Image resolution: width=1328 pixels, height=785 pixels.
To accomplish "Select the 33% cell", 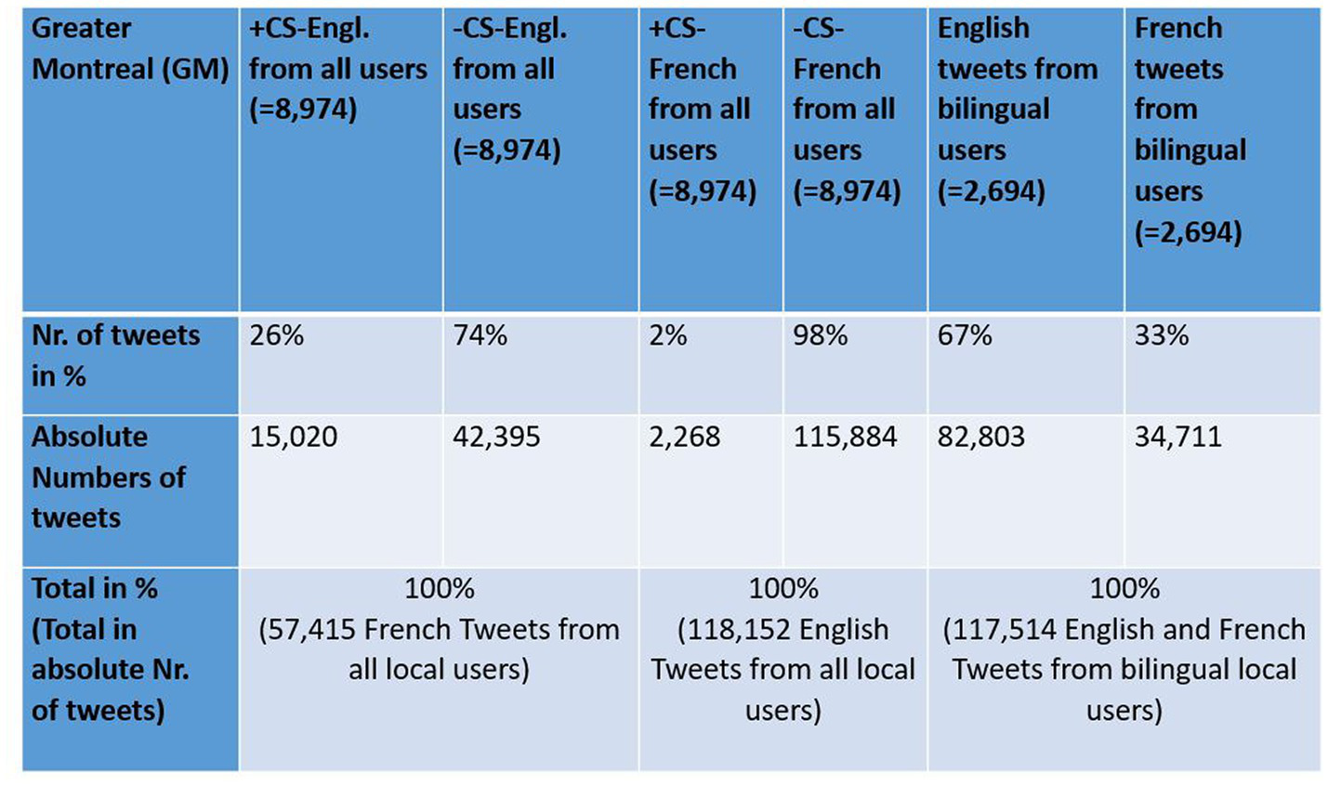I will point(1162,335).
